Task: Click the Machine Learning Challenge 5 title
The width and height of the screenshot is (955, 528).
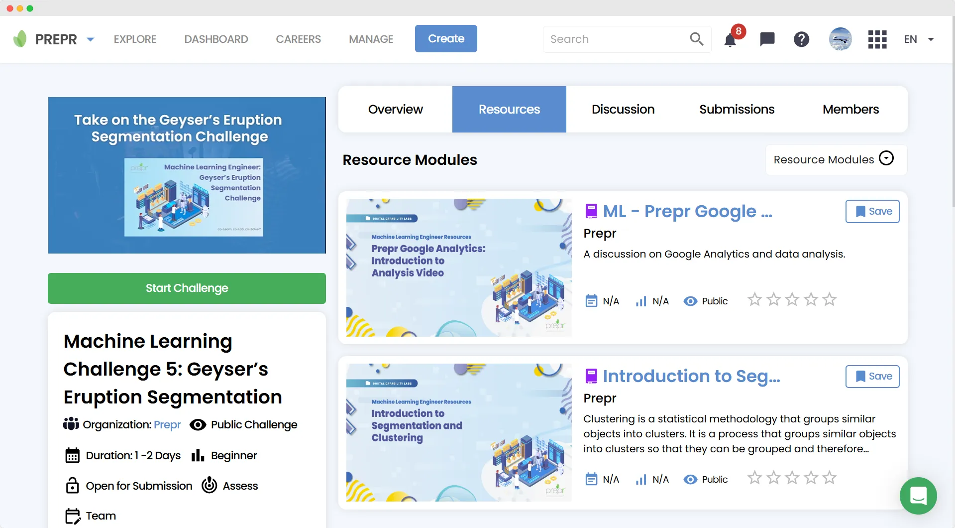Action: pyautogui.click(x=173, y=369)
